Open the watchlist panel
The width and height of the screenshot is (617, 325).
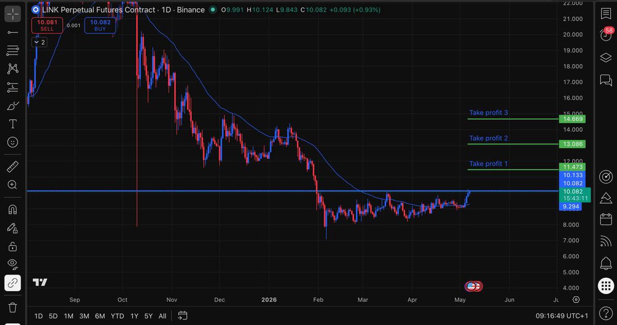click(x=606, y=13)
